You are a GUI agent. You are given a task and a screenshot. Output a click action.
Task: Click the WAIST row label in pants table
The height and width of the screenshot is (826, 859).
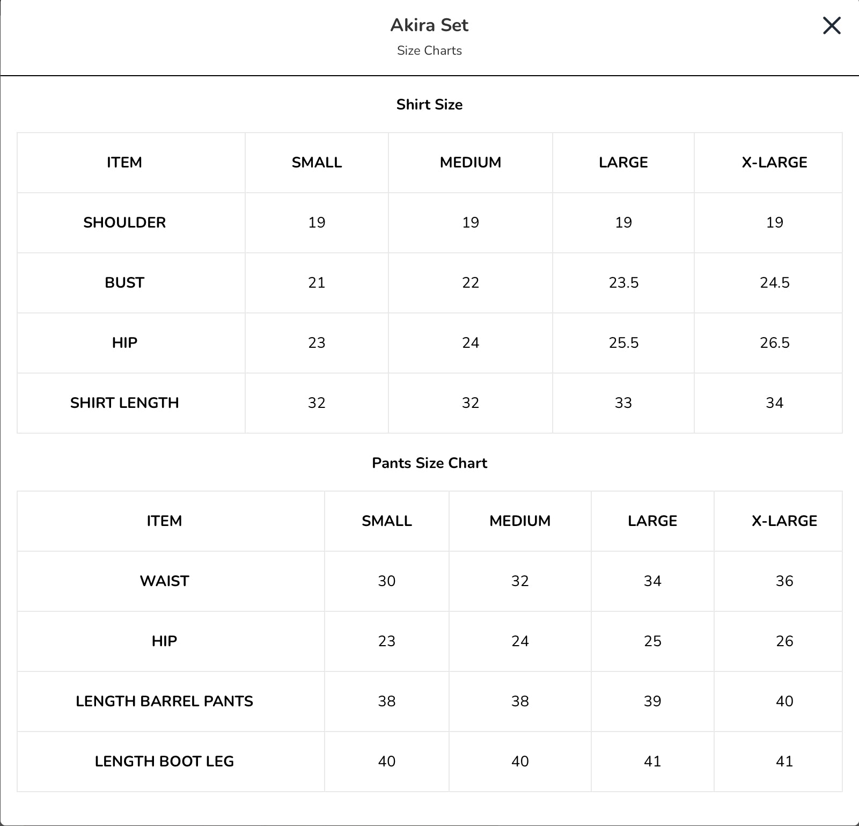point(164,581)
